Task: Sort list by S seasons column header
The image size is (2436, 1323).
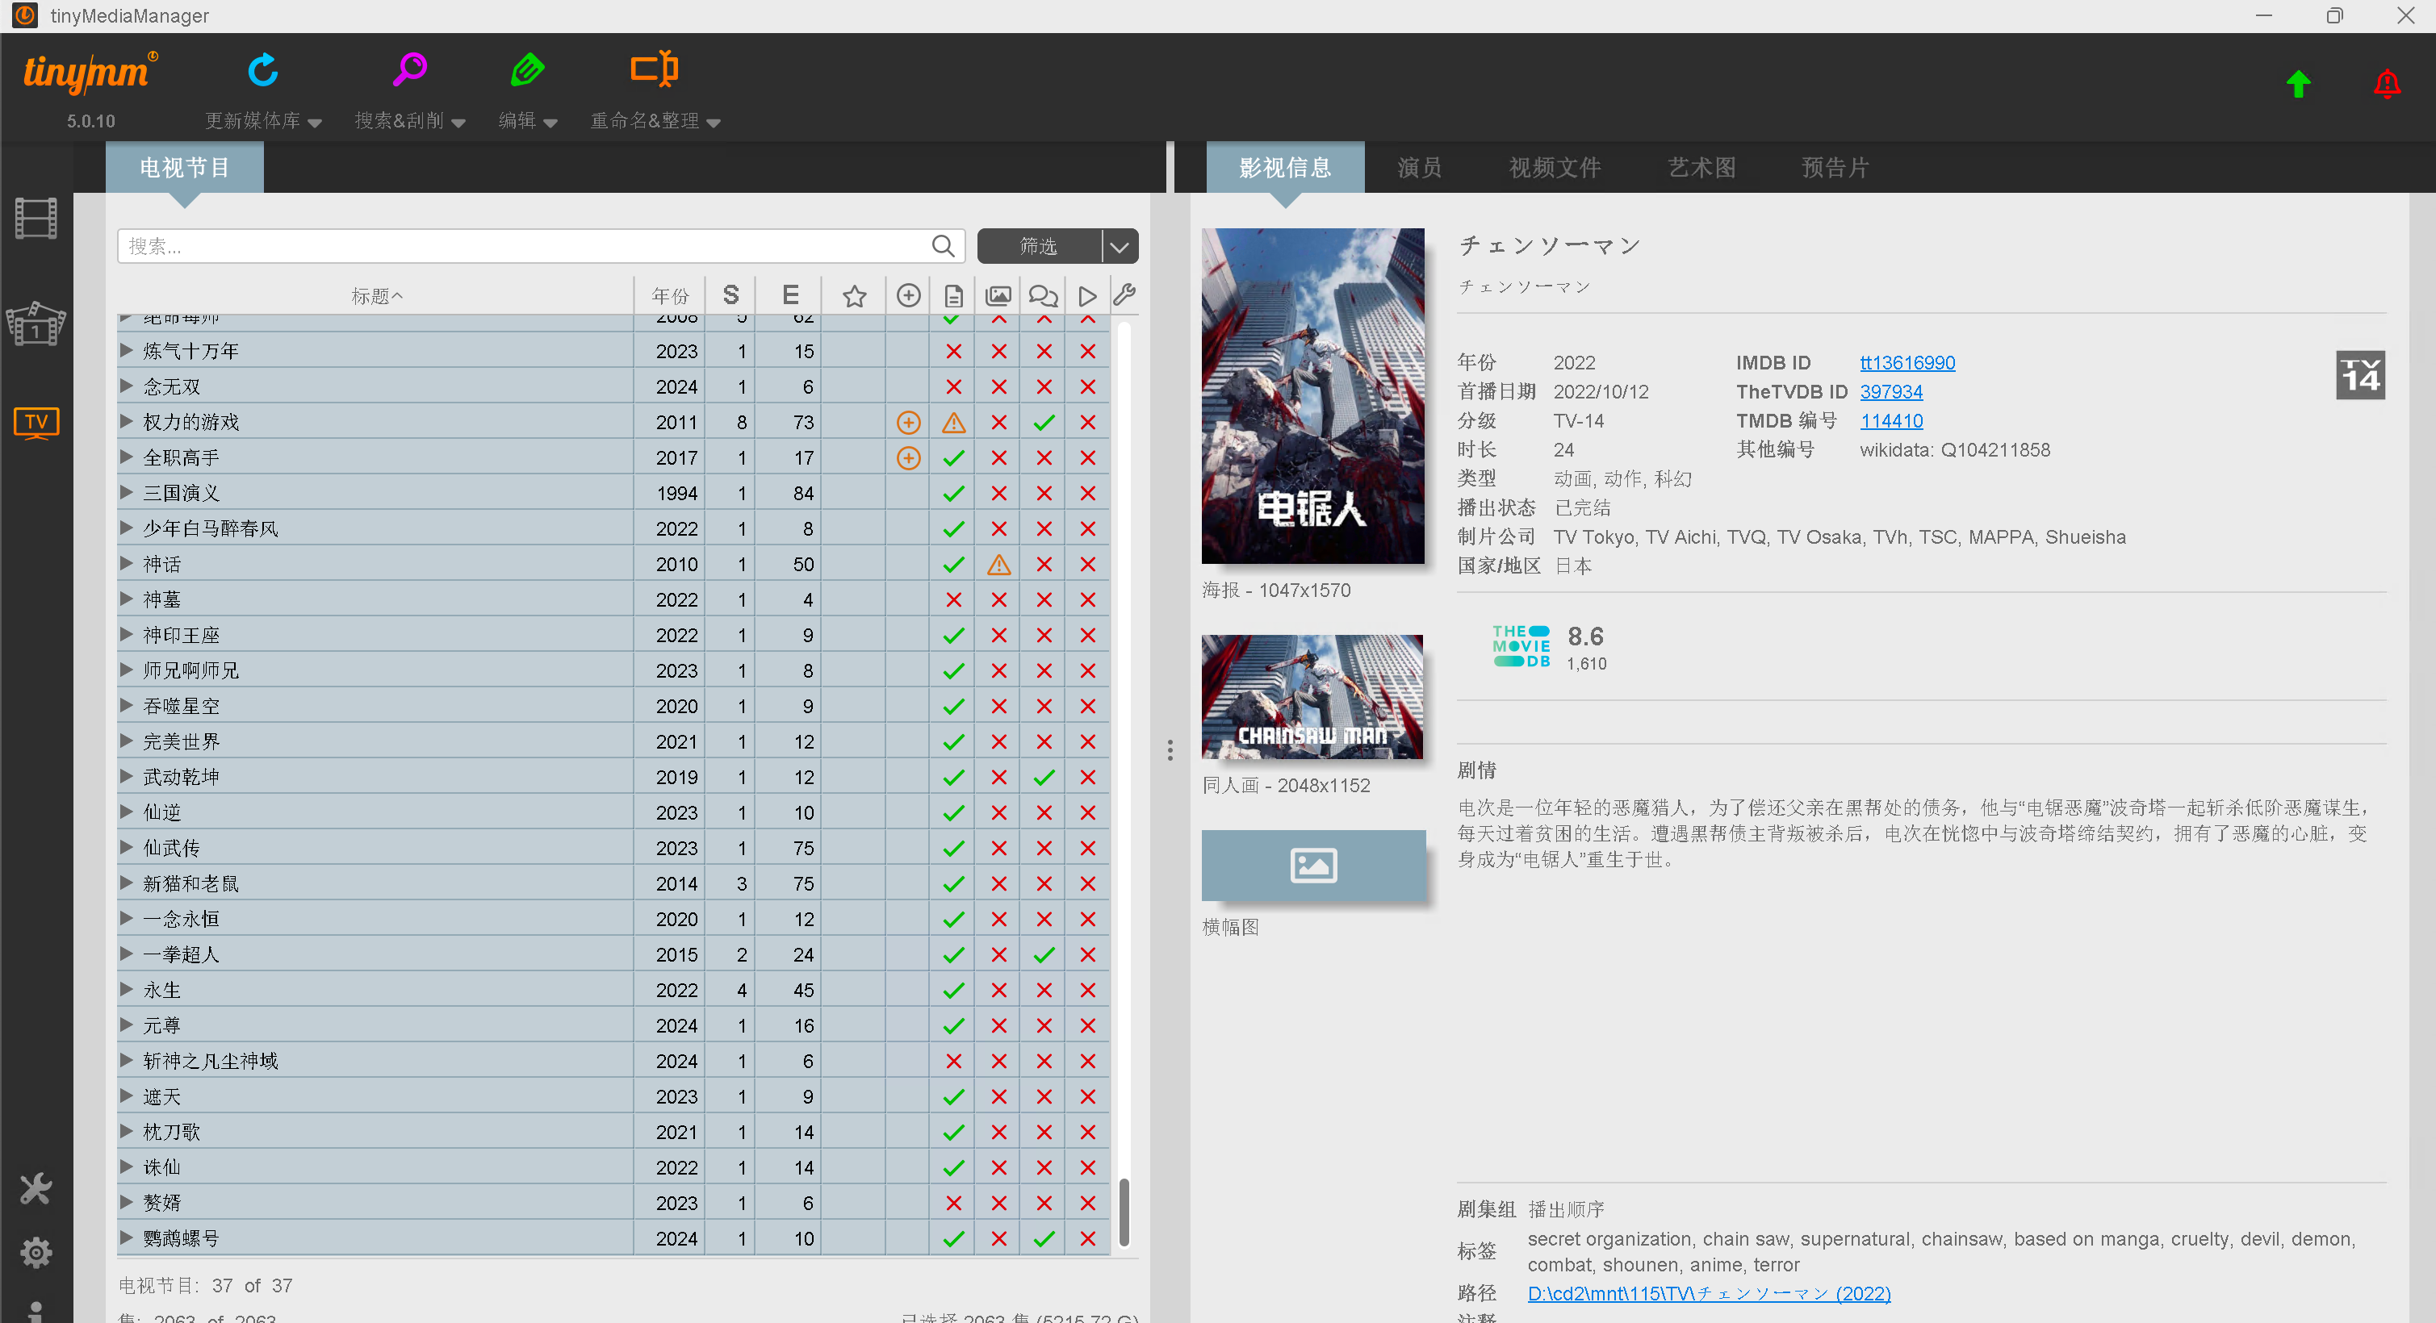Action: tap(730, 296)
